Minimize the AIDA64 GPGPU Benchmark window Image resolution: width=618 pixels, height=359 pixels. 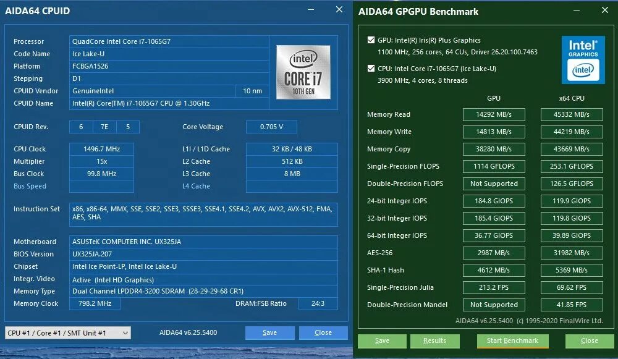point(576,11)
